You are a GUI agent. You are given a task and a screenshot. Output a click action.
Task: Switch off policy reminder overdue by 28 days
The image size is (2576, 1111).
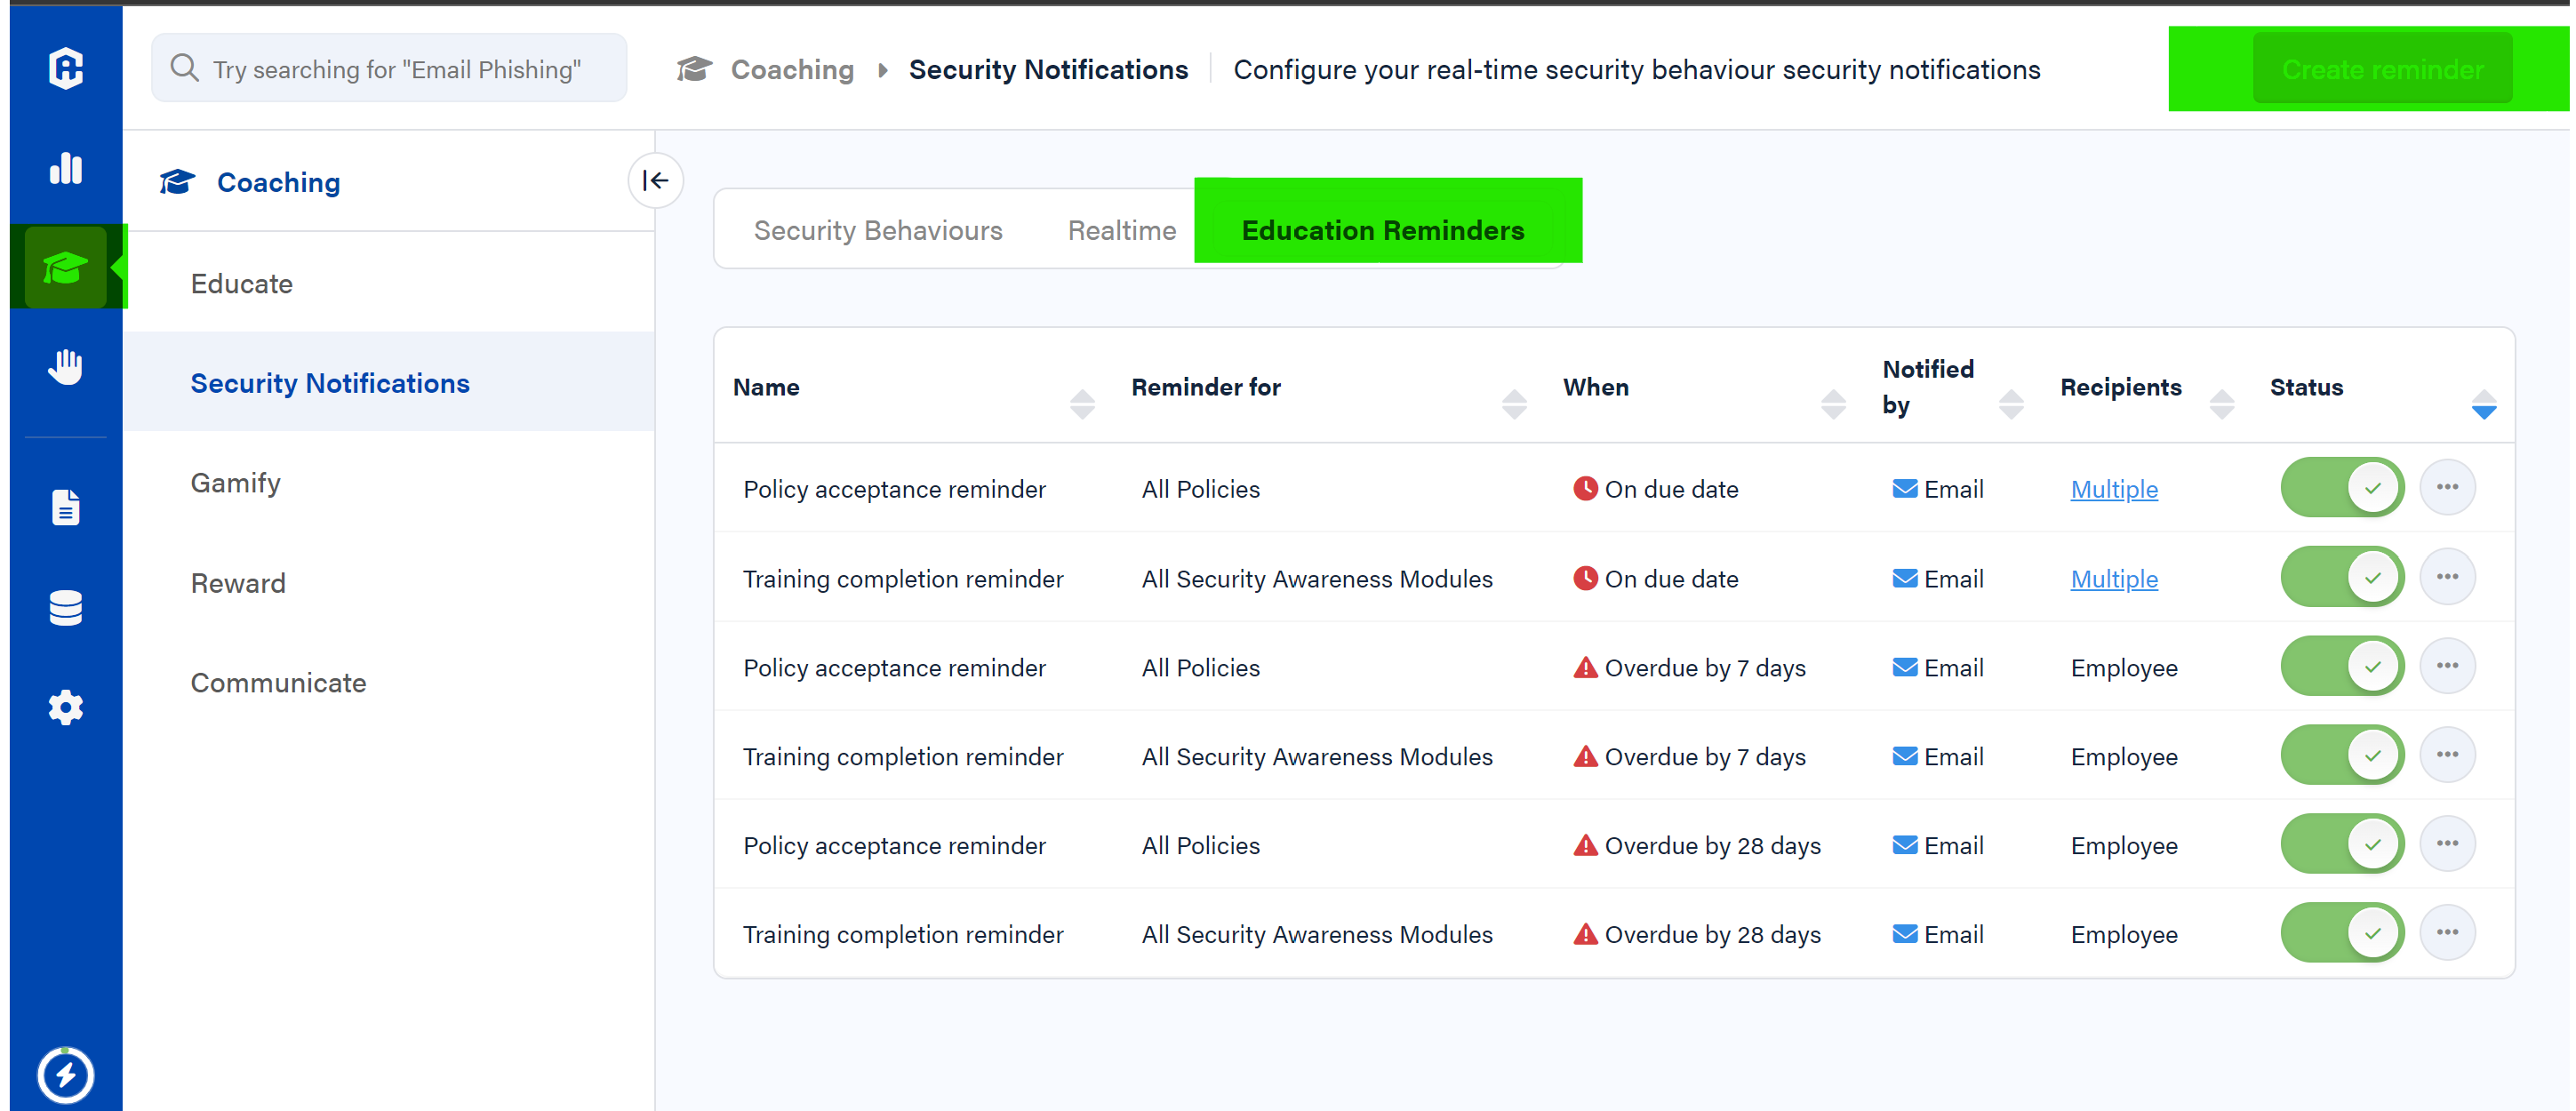click(2341, 844)
